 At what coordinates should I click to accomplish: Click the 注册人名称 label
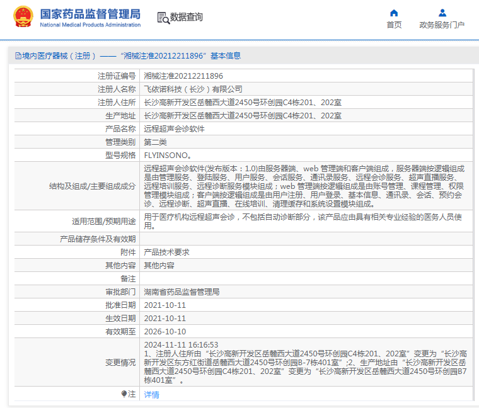click(x=117, y=89)
